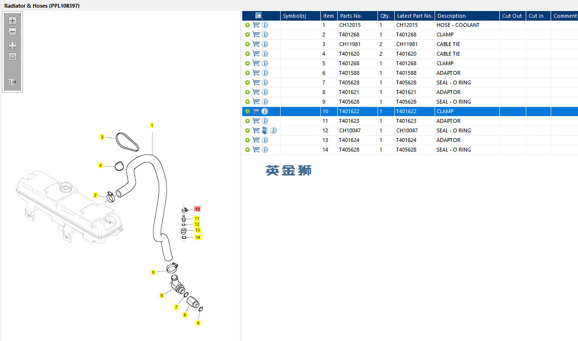Select callout 8 on the diagram
This screenshot has width=578, height=341.
(x=185, y=315)
